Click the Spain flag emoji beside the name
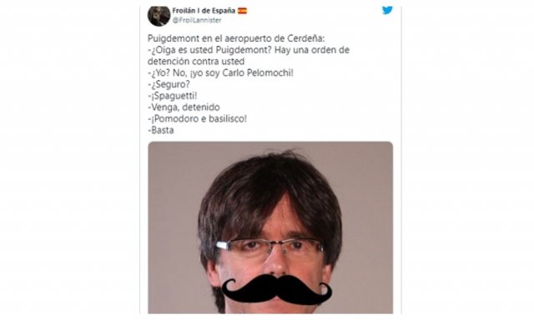Image resolution: width=534 pixels, height=320 pixels. (242, 11)
